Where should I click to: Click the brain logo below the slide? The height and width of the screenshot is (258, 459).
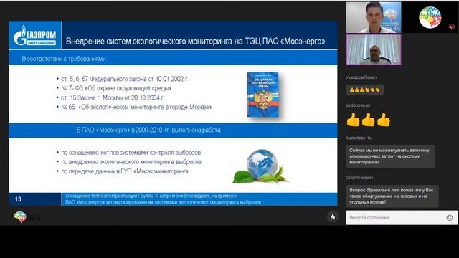tap(20, 216)
